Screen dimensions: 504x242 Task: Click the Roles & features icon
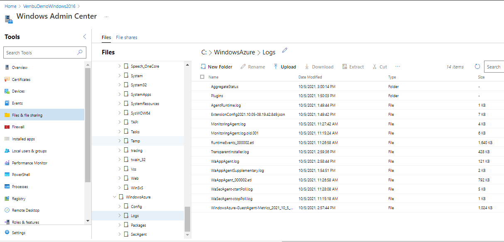(x=7, y=222)
